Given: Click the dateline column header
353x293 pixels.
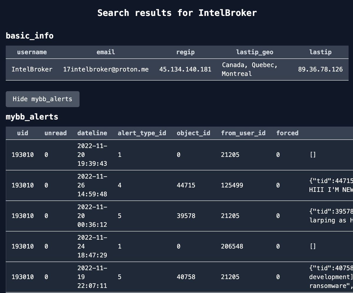Looking at the screenshot, I should point(92,133).
